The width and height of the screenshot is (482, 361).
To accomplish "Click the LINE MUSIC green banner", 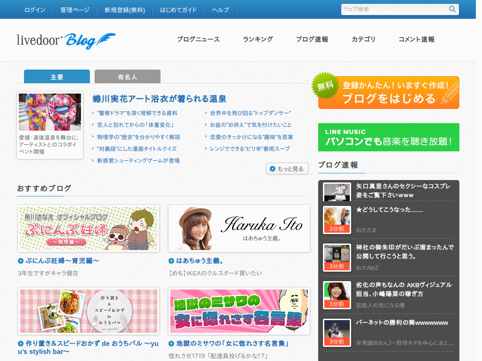I will click(x=388, y=137).
